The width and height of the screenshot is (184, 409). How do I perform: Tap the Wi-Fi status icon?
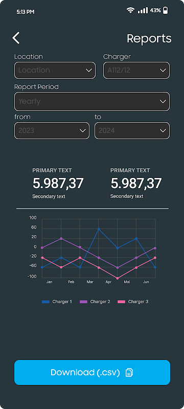(130, 10)
